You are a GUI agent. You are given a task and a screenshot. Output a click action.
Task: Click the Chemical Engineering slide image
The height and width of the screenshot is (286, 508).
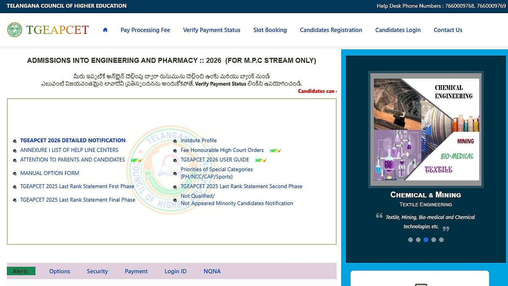pos(426,129)
